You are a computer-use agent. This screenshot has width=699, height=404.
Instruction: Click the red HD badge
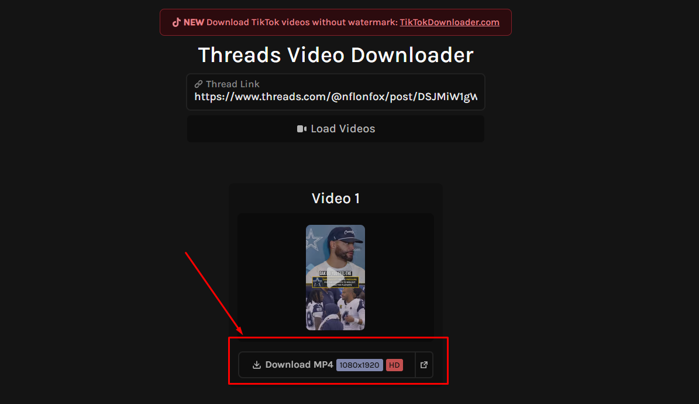(394, 365)
